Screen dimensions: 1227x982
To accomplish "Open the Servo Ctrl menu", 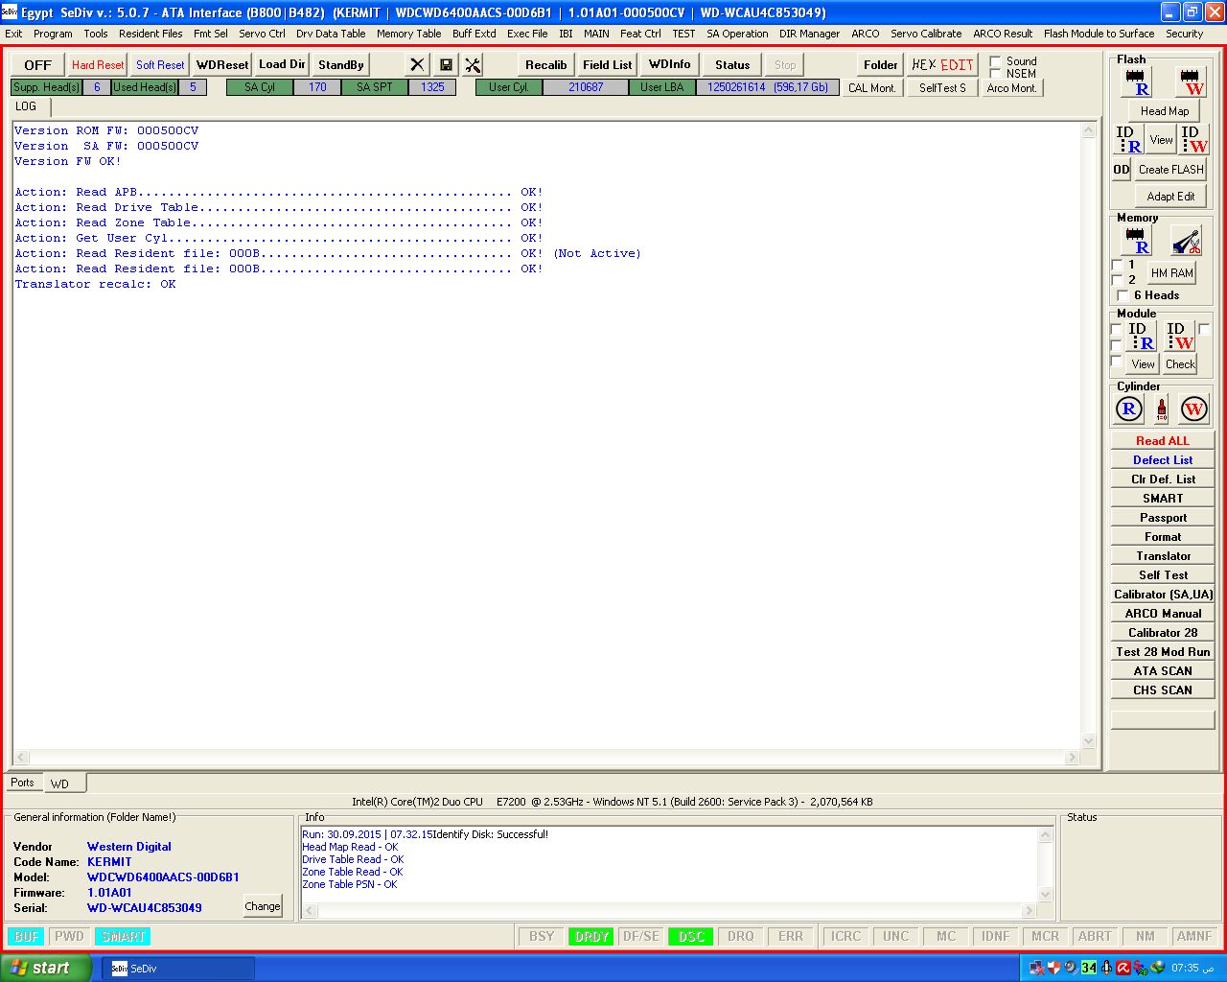I will click(262, 34).
